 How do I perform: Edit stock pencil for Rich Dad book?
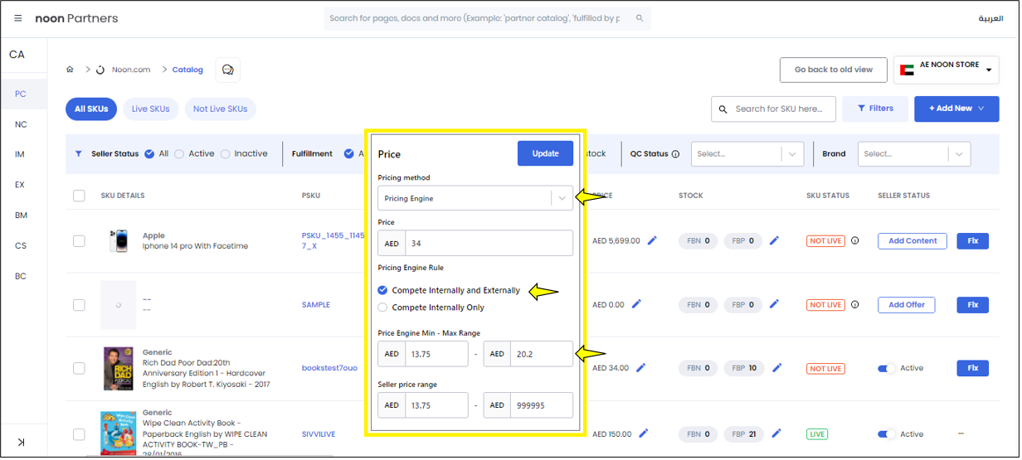(774, 368)
